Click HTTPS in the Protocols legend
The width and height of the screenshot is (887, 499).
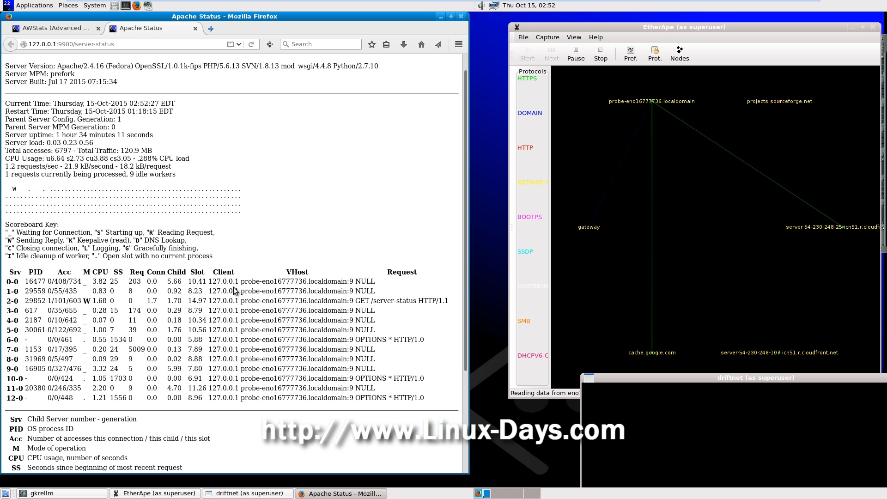click(x=527, y=79)
